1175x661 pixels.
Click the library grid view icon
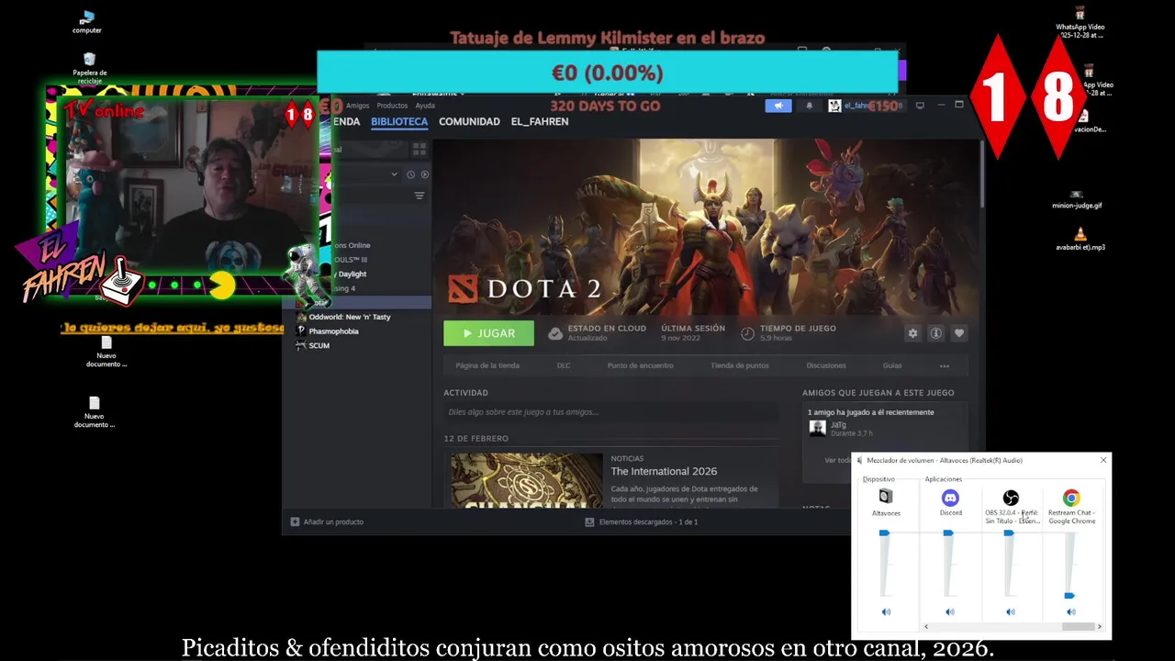(420, 149)
